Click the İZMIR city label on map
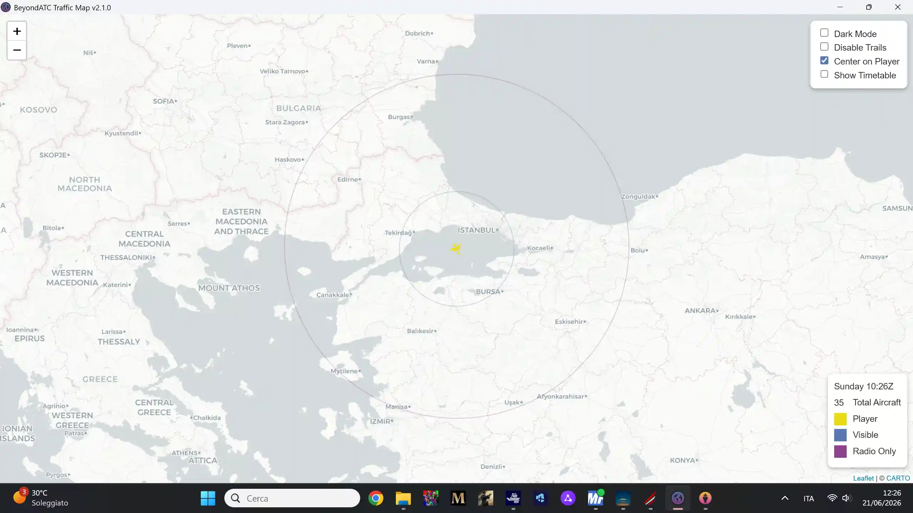 point(380,421)
